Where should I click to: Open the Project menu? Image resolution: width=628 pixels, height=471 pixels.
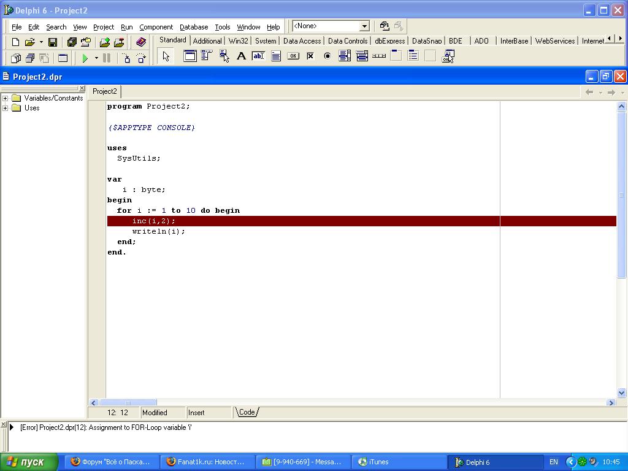[103, 27]
